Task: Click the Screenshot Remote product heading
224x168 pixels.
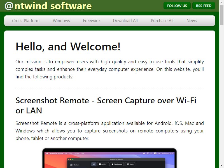Action: tap(106, 106)
